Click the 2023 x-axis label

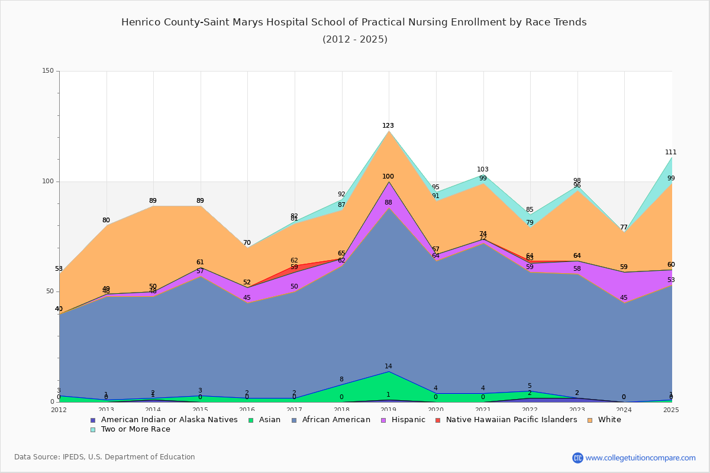point(577,410)
